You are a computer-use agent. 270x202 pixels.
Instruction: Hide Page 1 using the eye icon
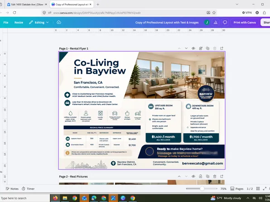[193, 48]
